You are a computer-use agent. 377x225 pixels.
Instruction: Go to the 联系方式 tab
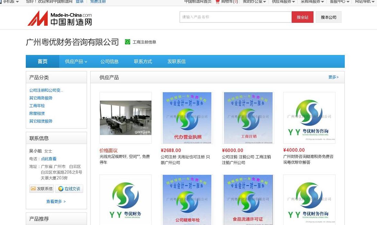[143, 61]
